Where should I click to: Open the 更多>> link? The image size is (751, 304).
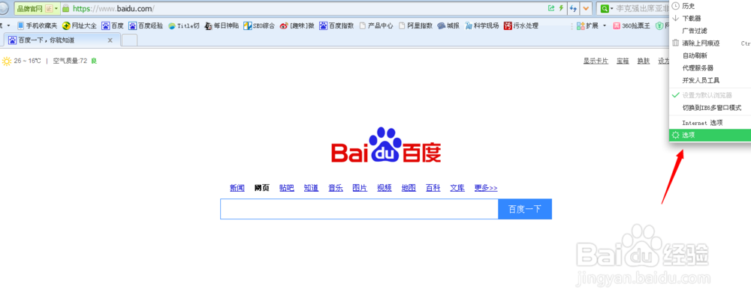tap(486, 188)
